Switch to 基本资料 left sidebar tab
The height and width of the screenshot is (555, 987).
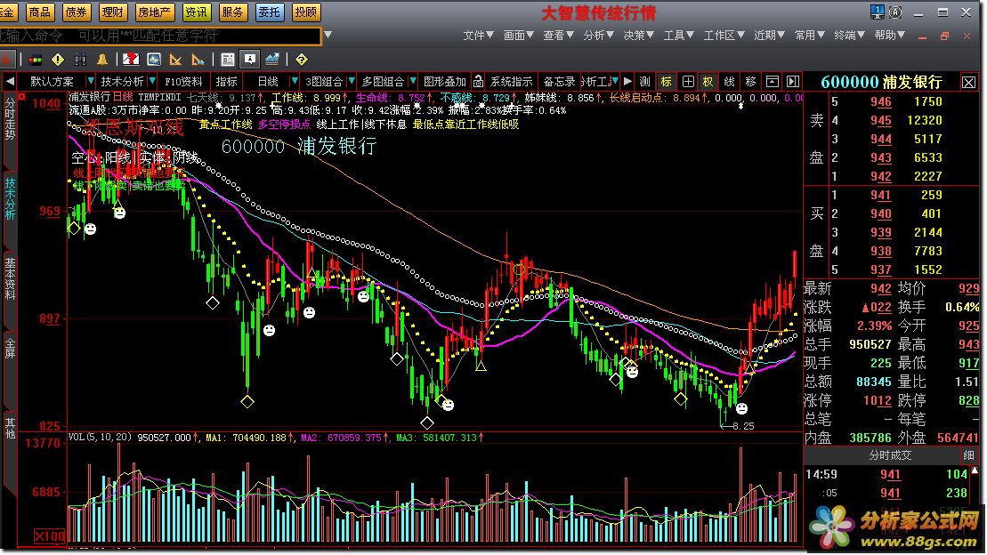pyautogui.click(x=10, y=277)
